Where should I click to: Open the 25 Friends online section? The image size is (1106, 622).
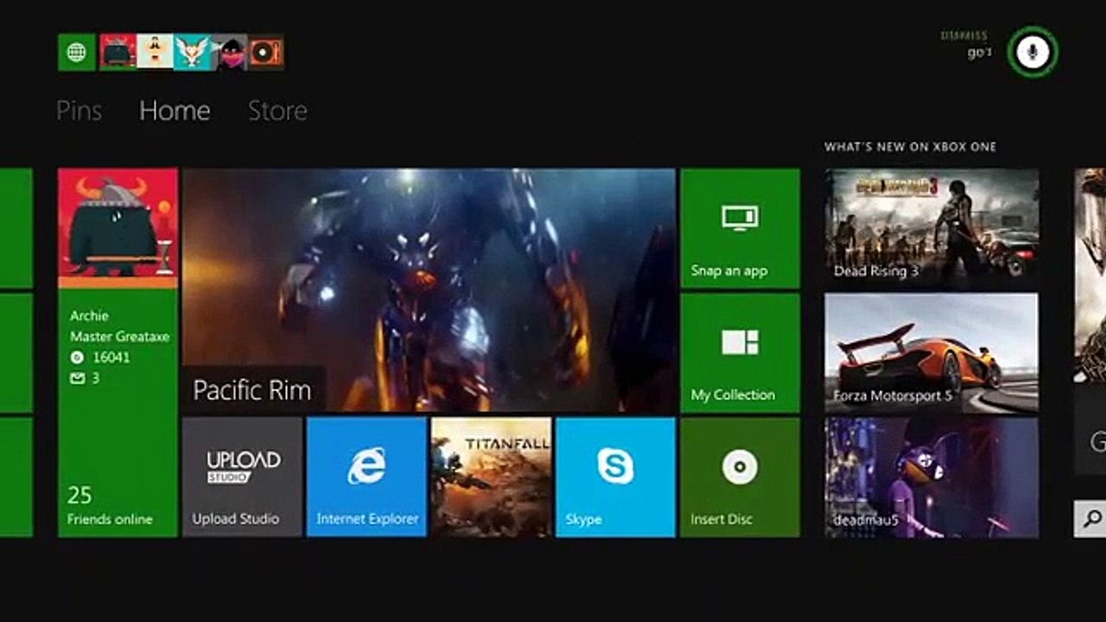pos(110,506)
